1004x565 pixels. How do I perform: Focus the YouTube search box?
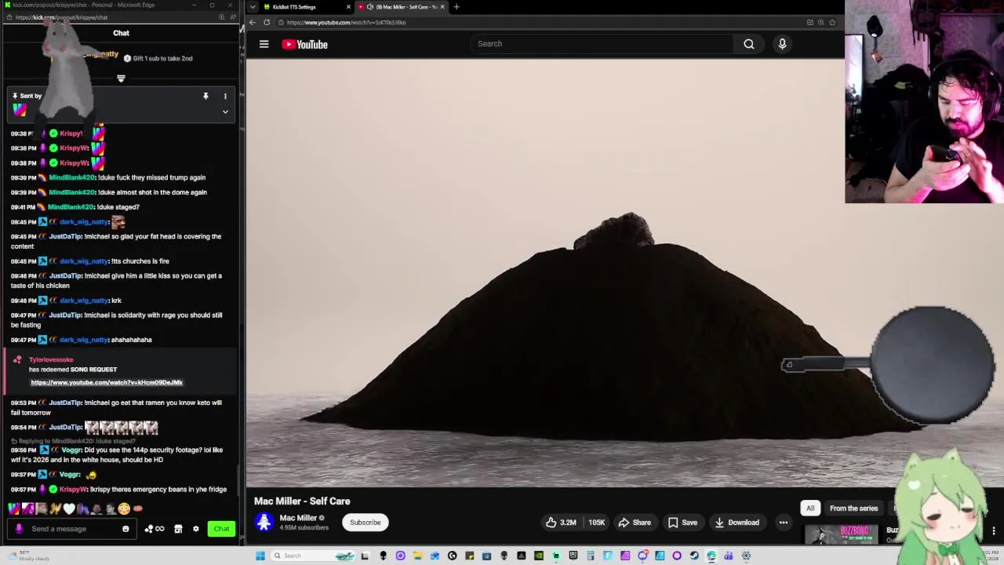tap(602, 44)
